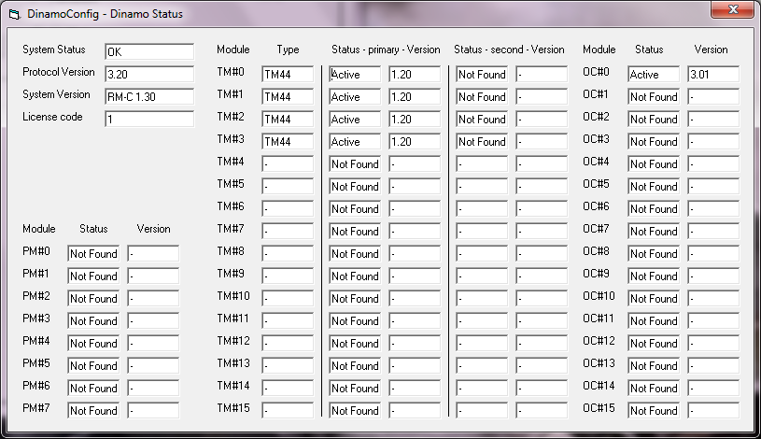
Task: Click the PM#3 status field
Action: [93, 321]
